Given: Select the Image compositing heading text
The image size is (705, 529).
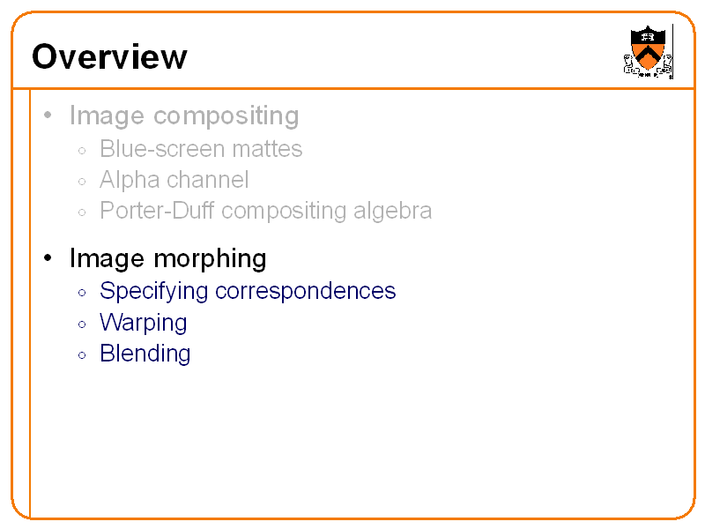Looking at the screenshot, I should (183, 115).
